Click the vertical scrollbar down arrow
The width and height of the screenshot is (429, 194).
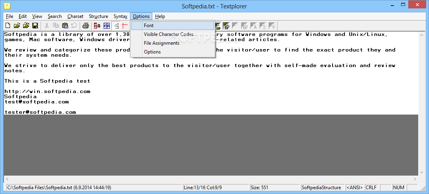[421, 172]
